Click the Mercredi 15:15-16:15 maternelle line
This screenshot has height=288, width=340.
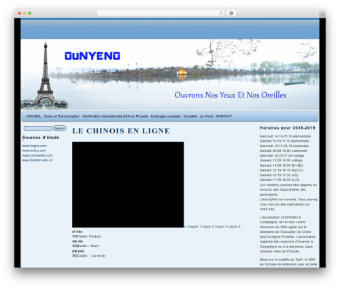pyautogui.click(x=284, y=146)
